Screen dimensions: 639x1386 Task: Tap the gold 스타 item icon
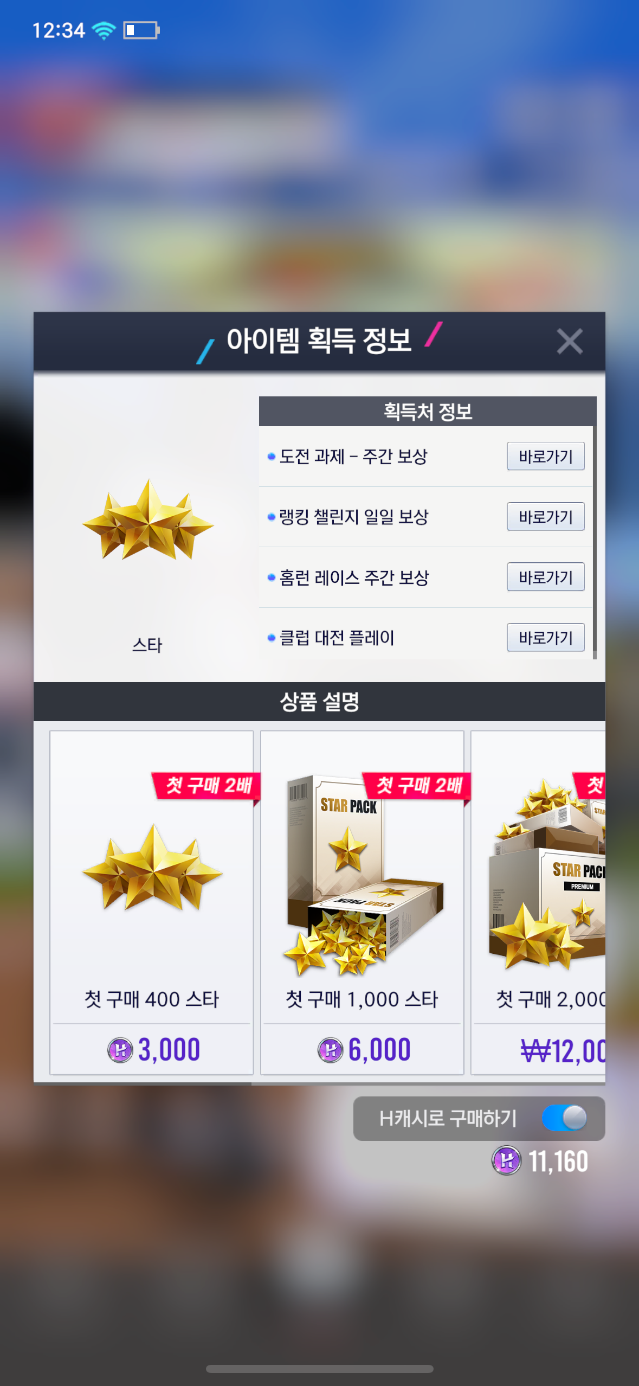coord(147,519)
